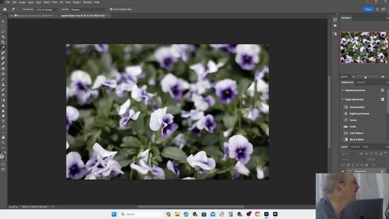The height and width of the screenshot is (219, 389).
Task: Click the taskbar Search box
Action: point(141,214)
